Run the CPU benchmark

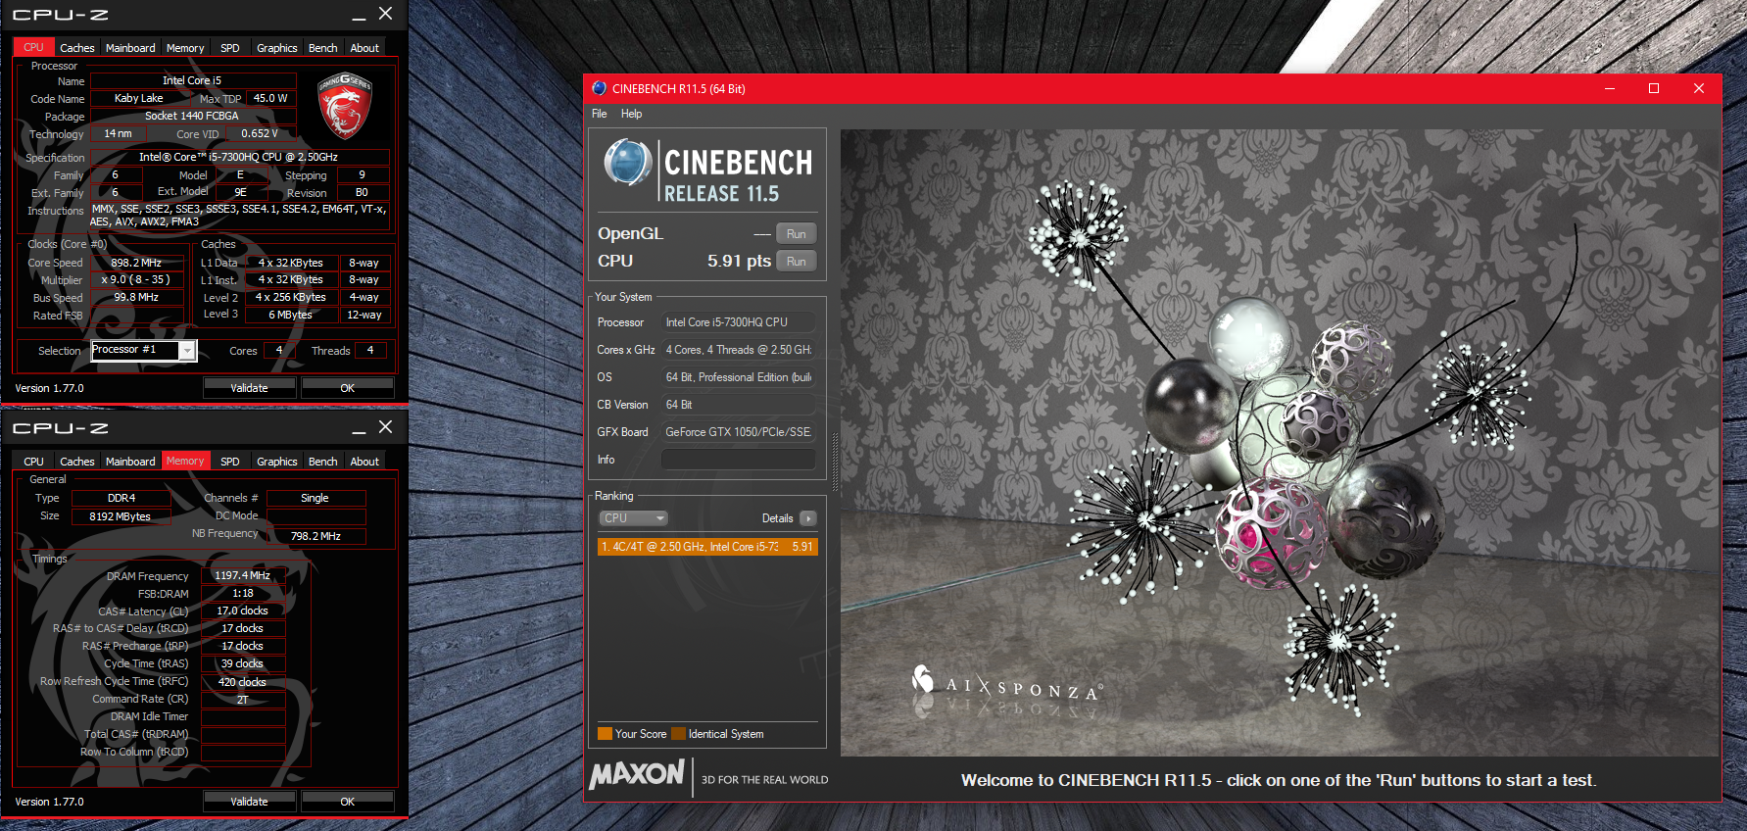coord(797,262)
